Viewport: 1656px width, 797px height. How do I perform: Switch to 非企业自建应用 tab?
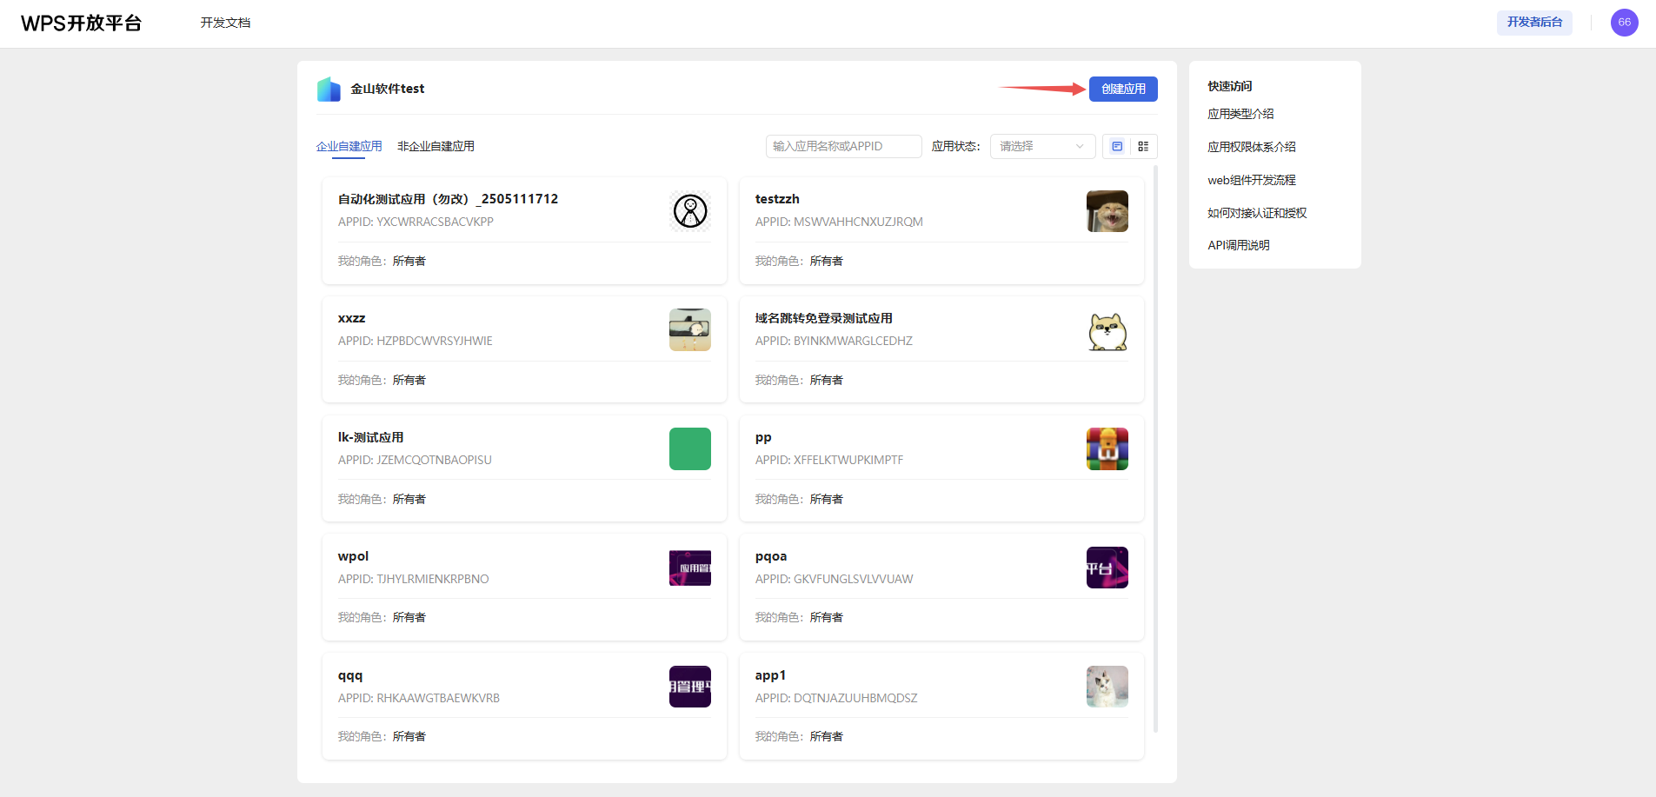click(x=436, y=147)
